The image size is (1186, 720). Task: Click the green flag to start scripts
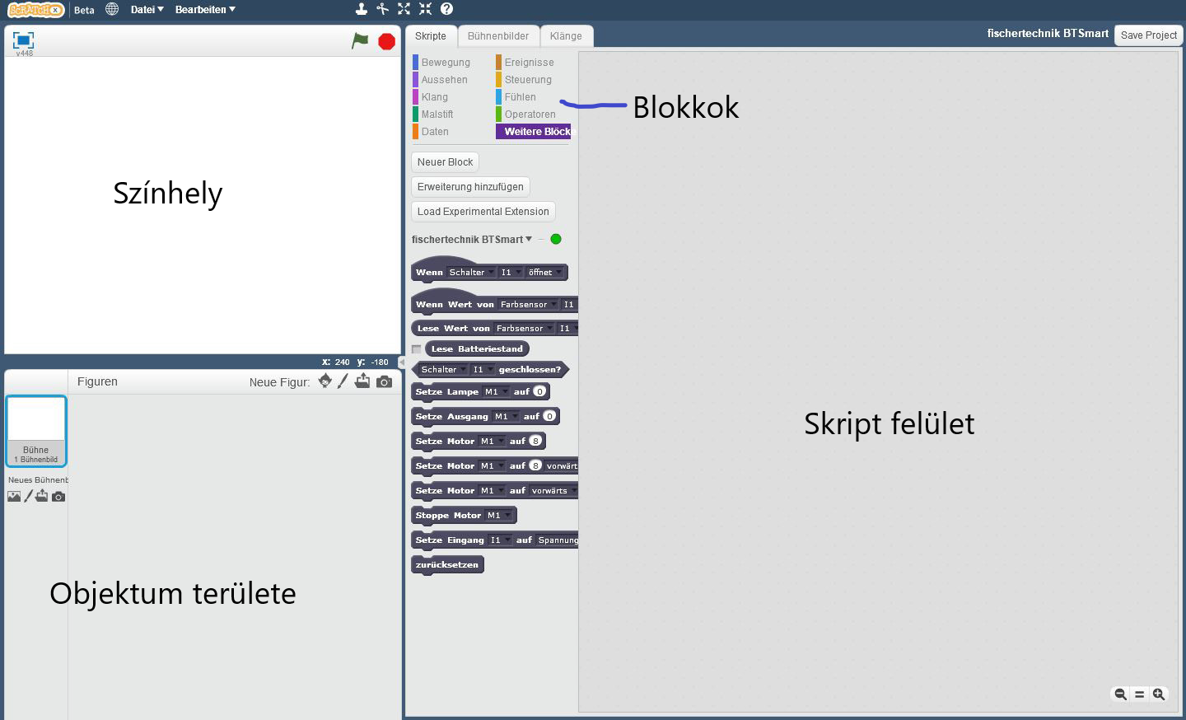(360, 40)
